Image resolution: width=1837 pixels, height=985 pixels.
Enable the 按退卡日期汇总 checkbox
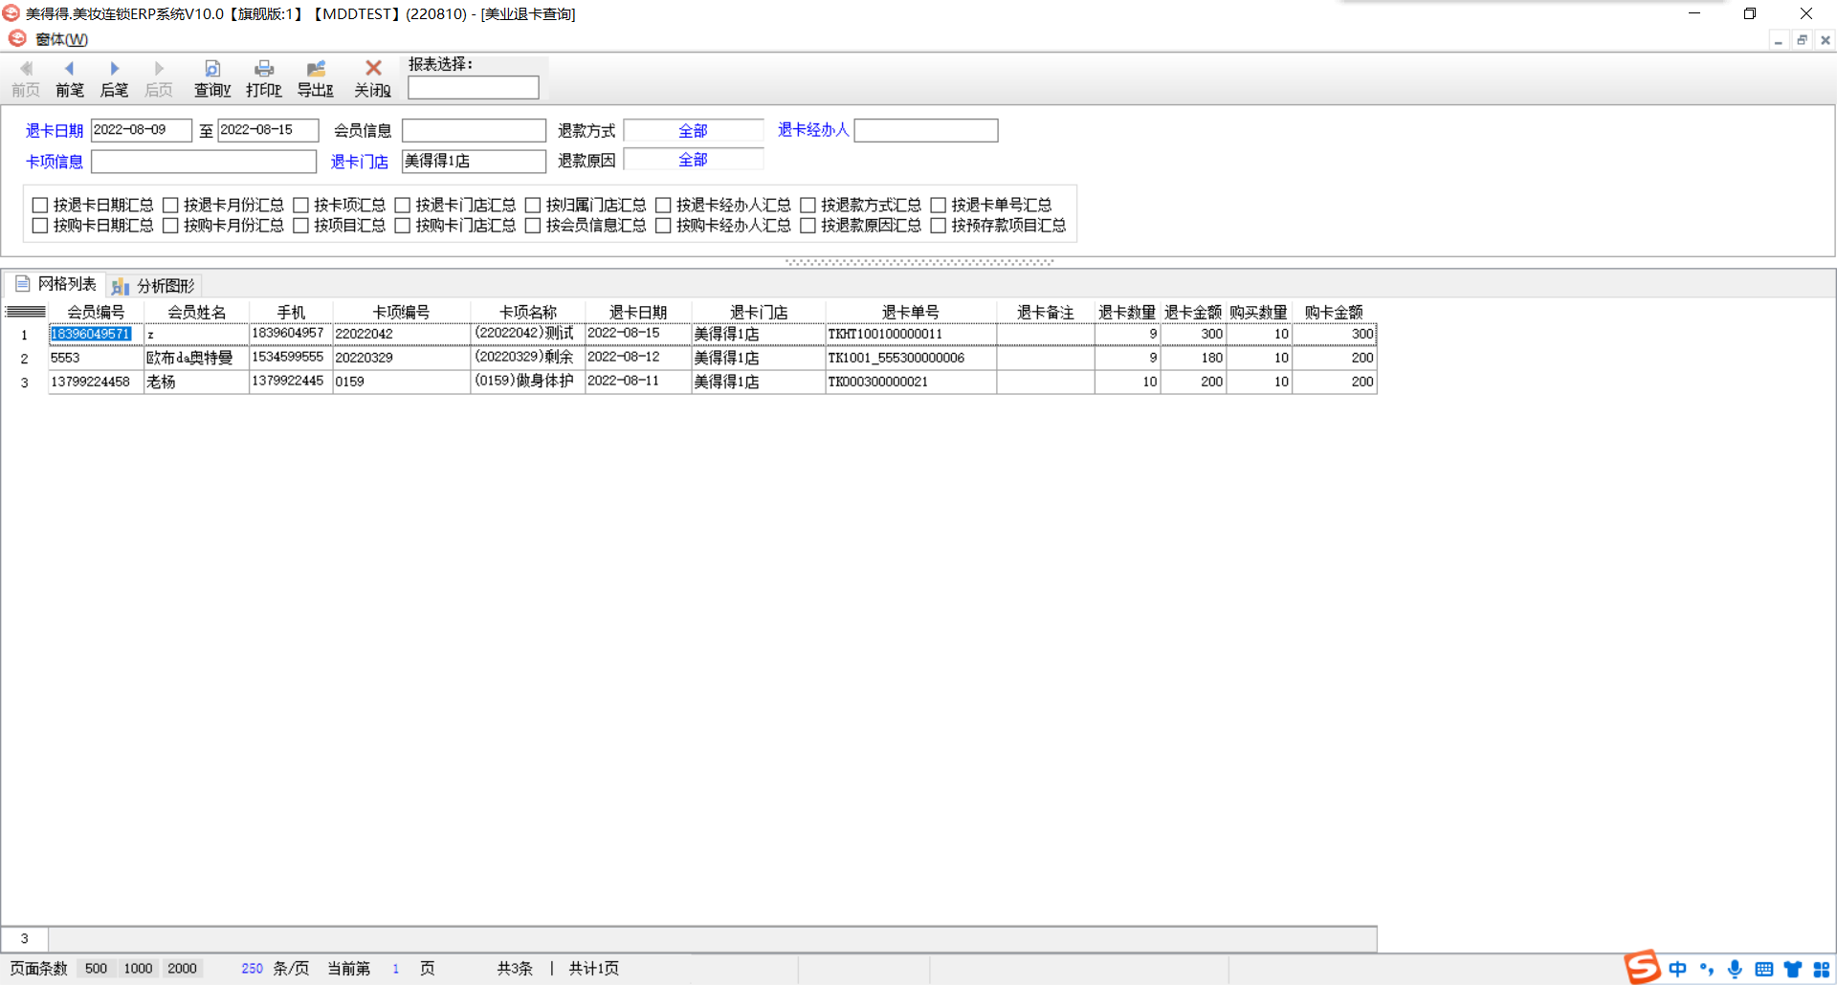tap(40, 205)
